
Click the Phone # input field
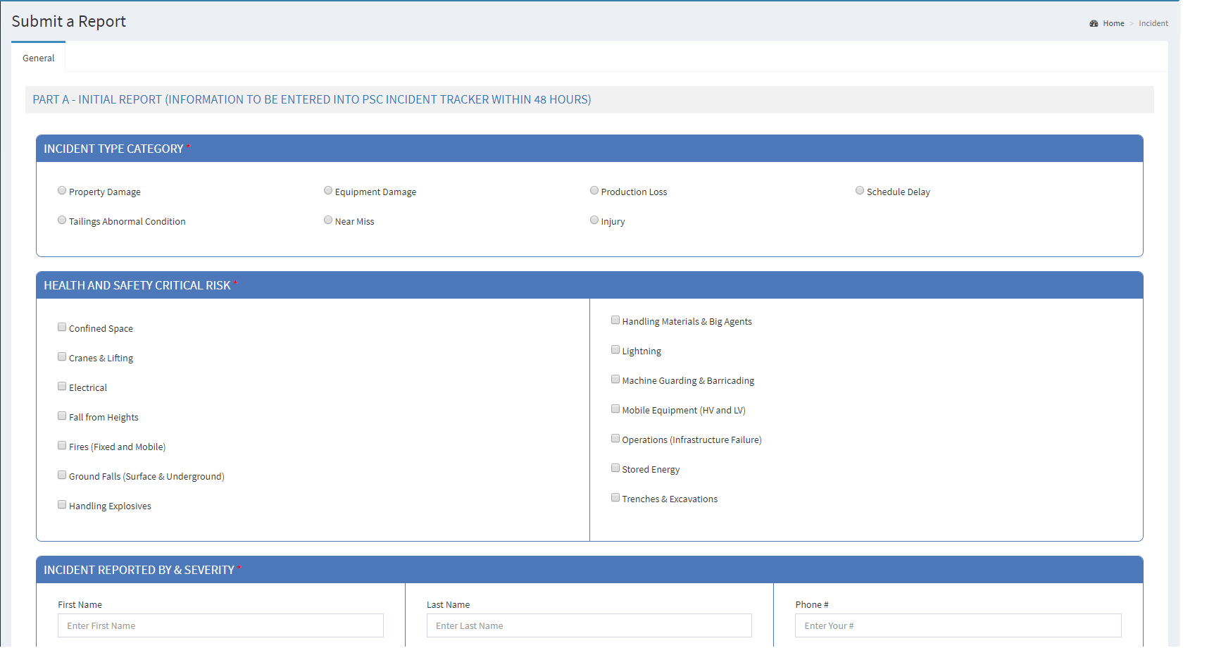[x=958, y=625]
